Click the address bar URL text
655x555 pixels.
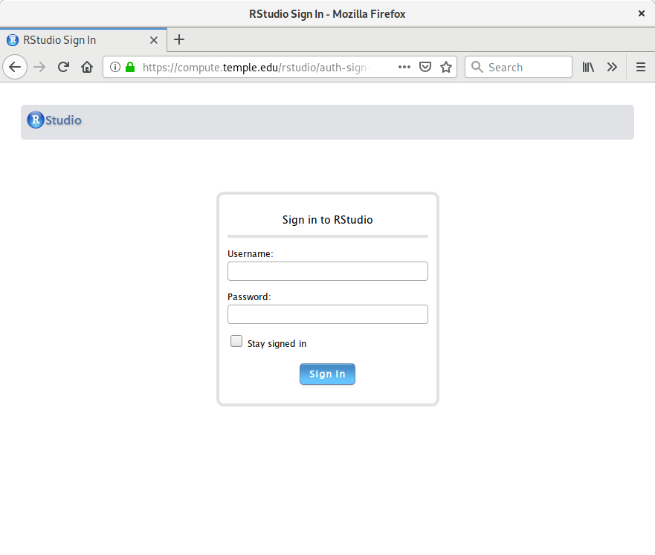pos(256,67)
